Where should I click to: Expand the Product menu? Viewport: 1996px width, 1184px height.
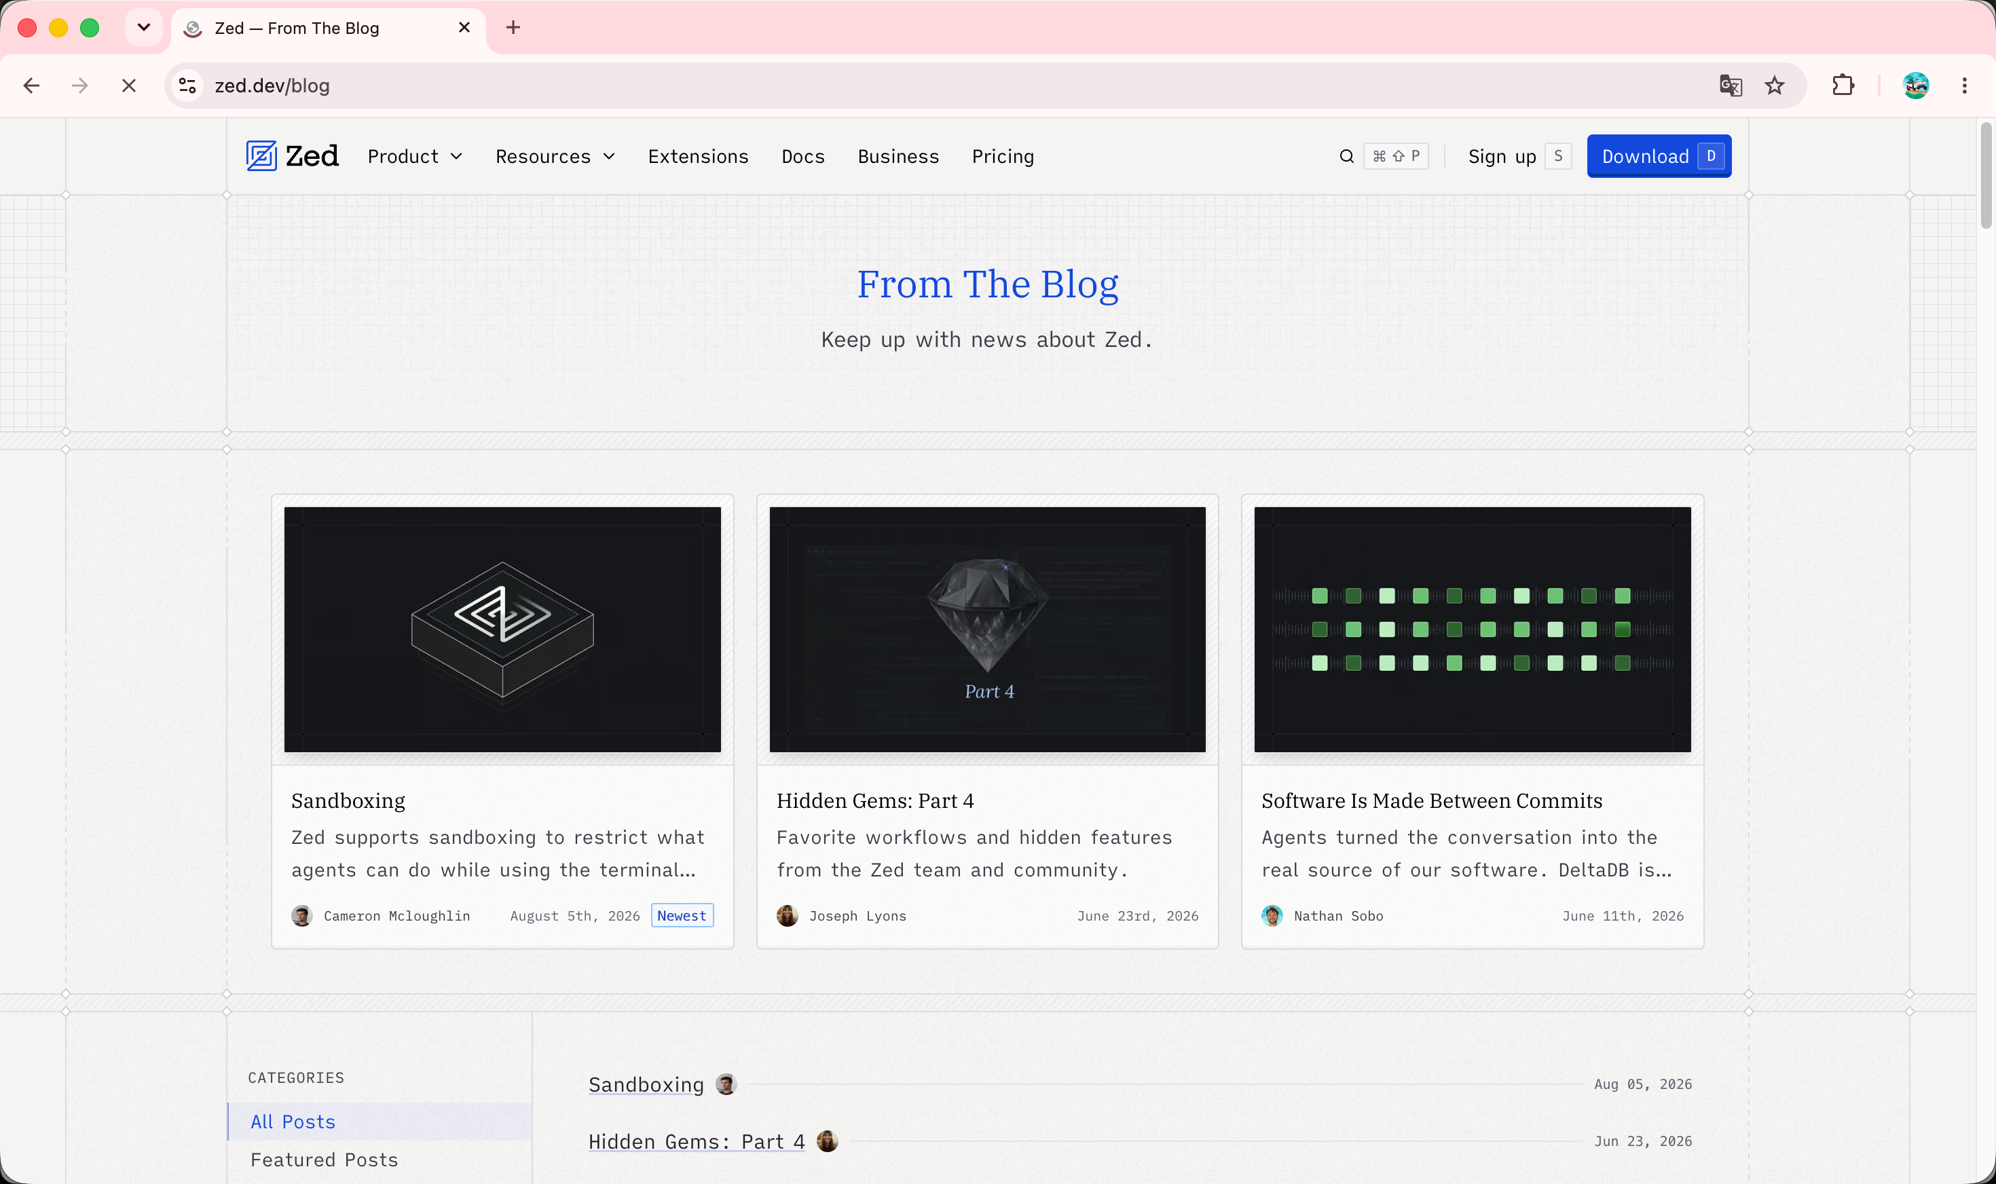click(x=415, y=156)
